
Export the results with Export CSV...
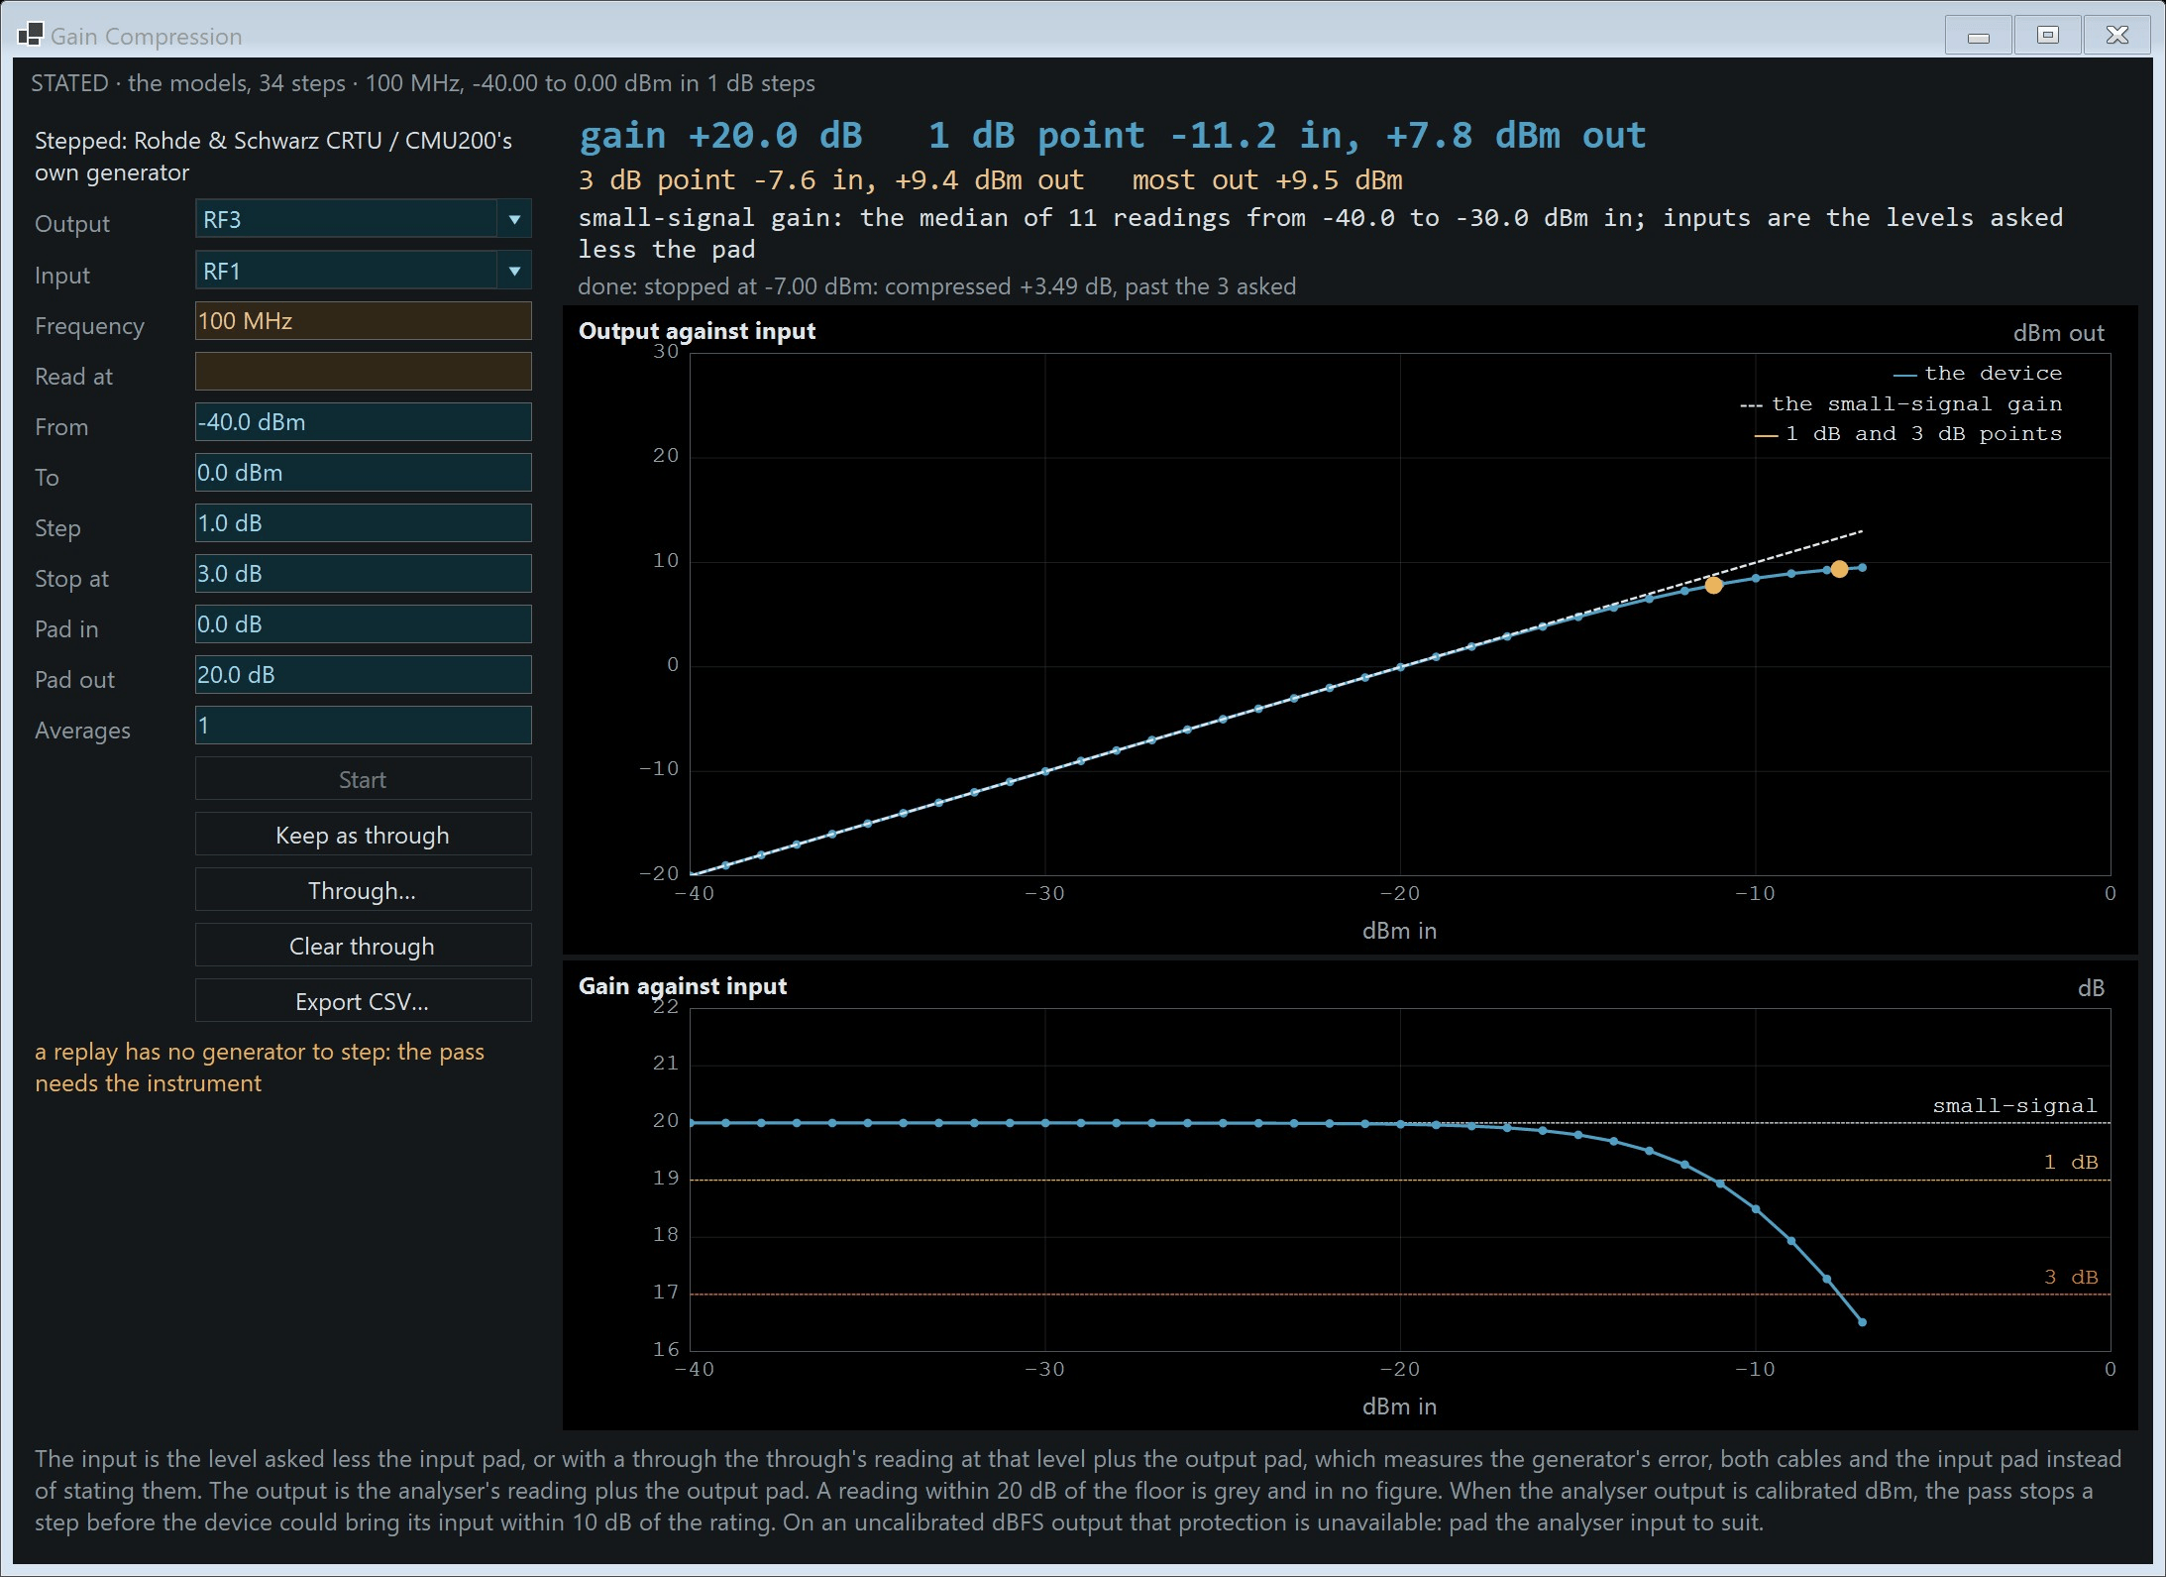(363, 1001)
